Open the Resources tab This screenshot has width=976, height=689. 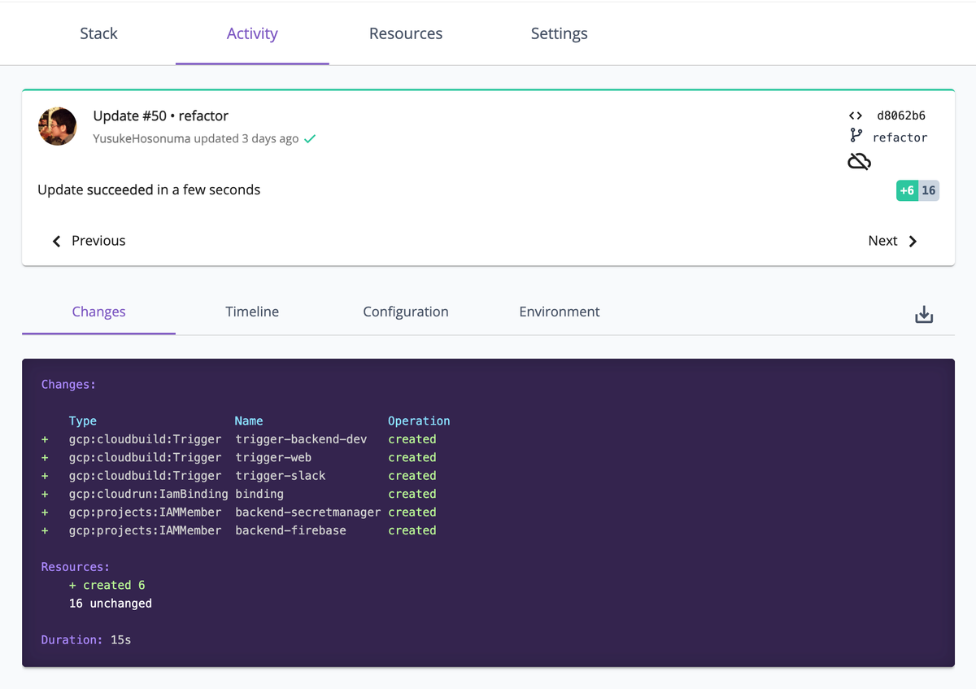(x=406, y=33)
